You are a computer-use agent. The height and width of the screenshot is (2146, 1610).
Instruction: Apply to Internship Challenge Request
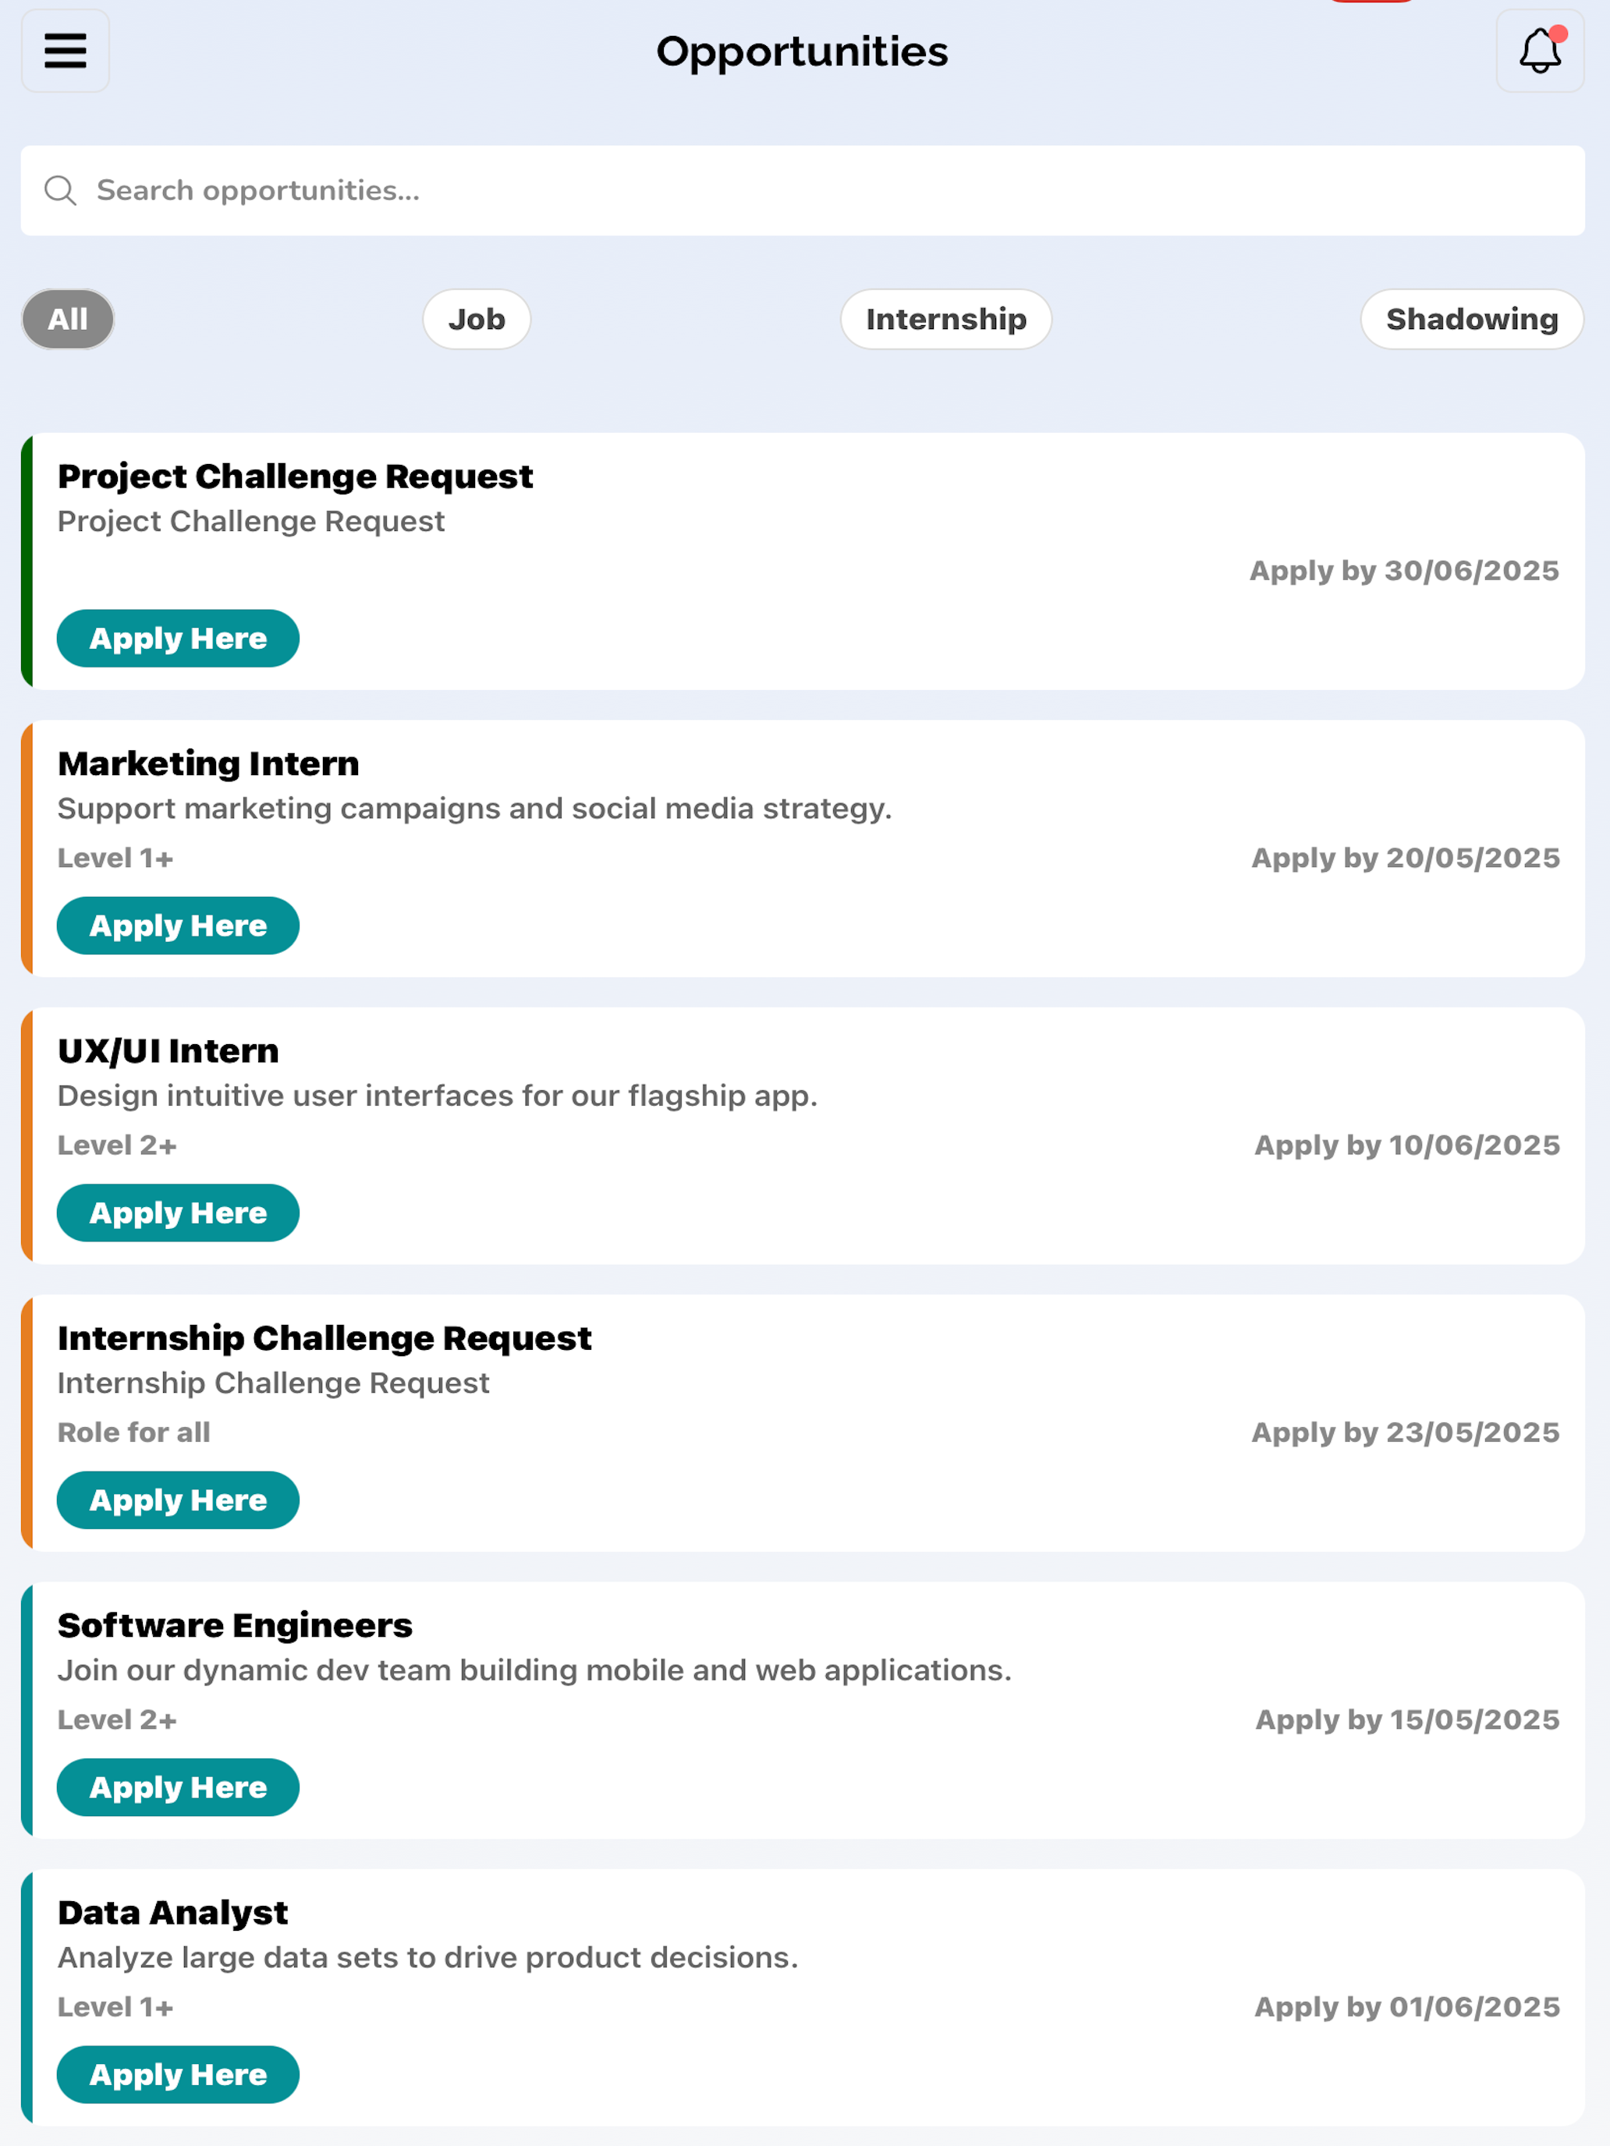179,1500
